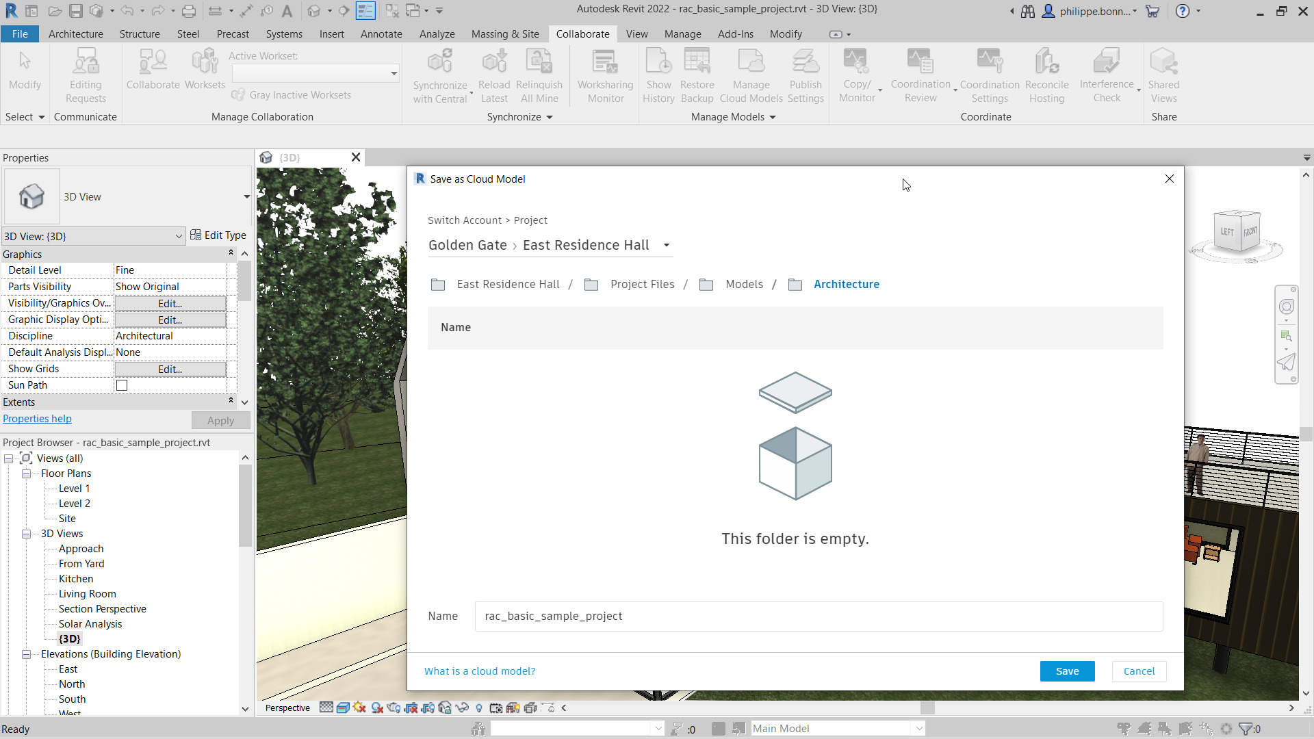Open Publish Settings icon
The image size is (1314, 739).
[806, 62]
